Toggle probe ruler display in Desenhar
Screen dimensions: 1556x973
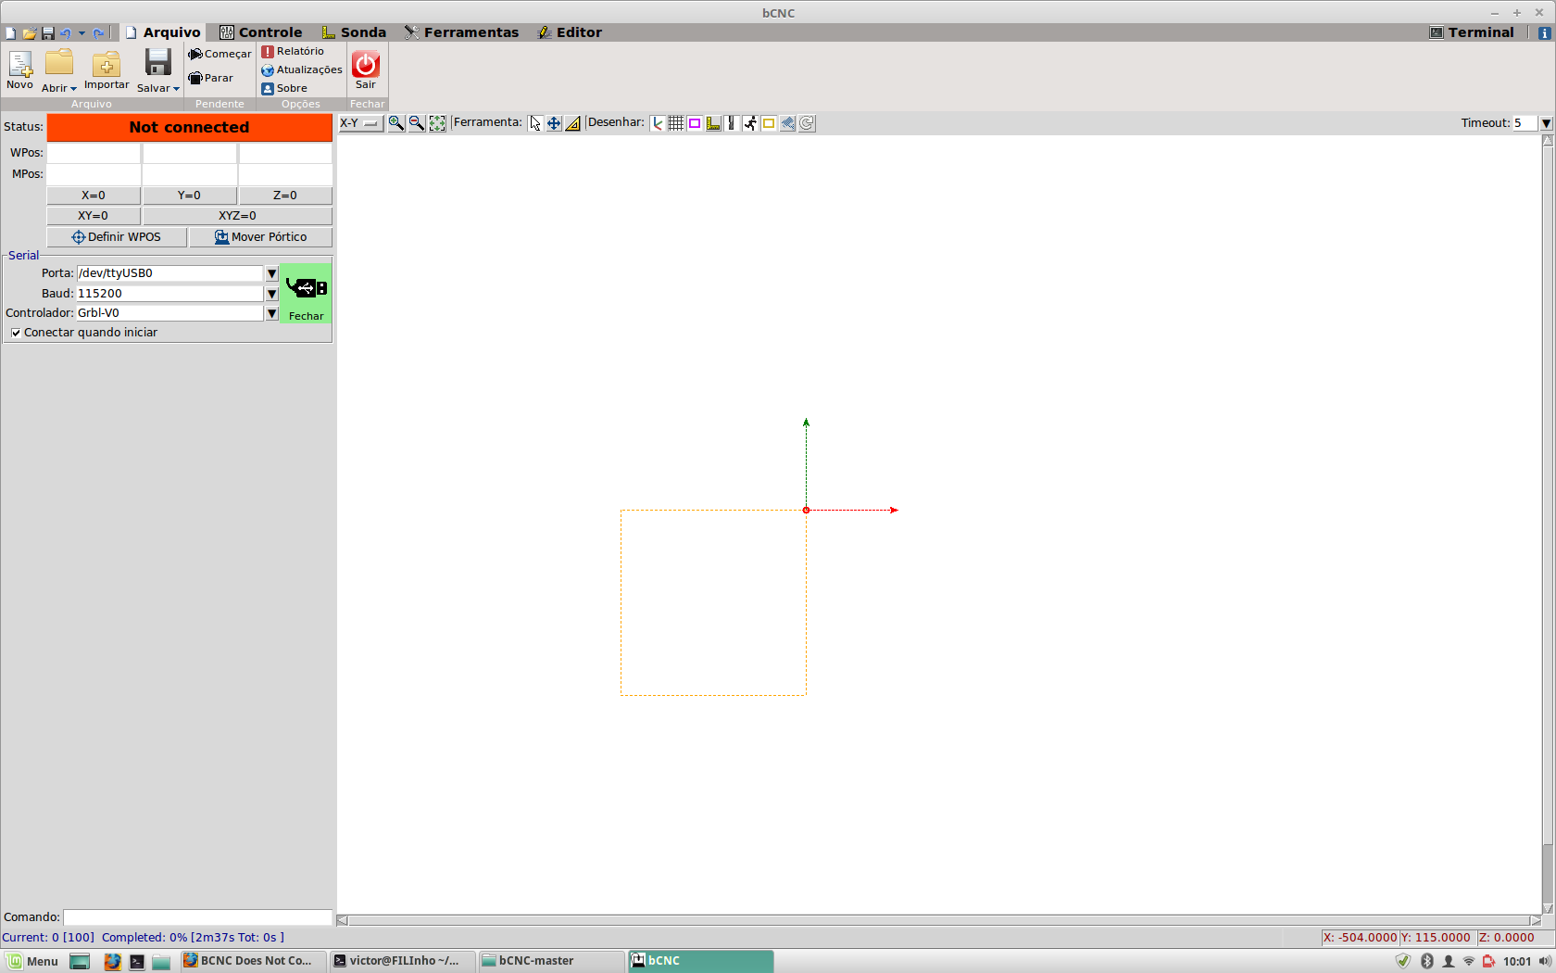click(x=713, y=123)
